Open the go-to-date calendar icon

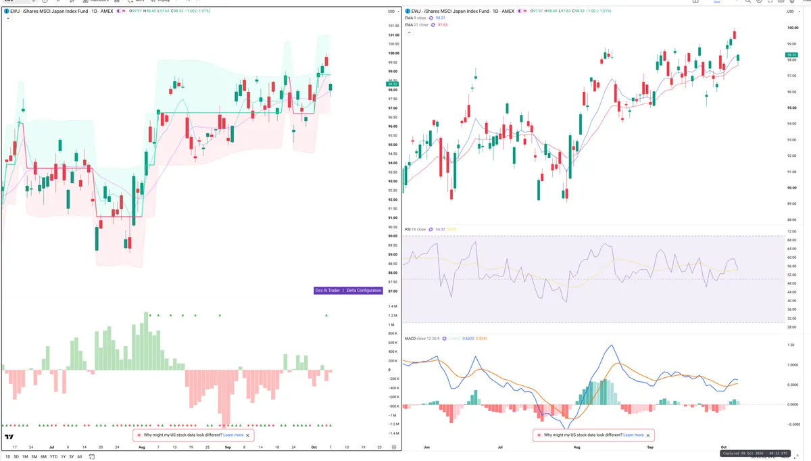[x=91, y=457]
